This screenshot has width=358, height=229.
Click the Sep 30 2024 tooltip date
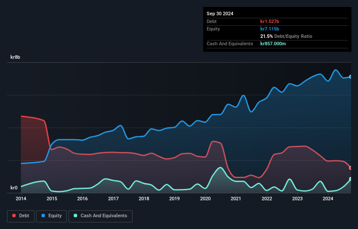220,13
